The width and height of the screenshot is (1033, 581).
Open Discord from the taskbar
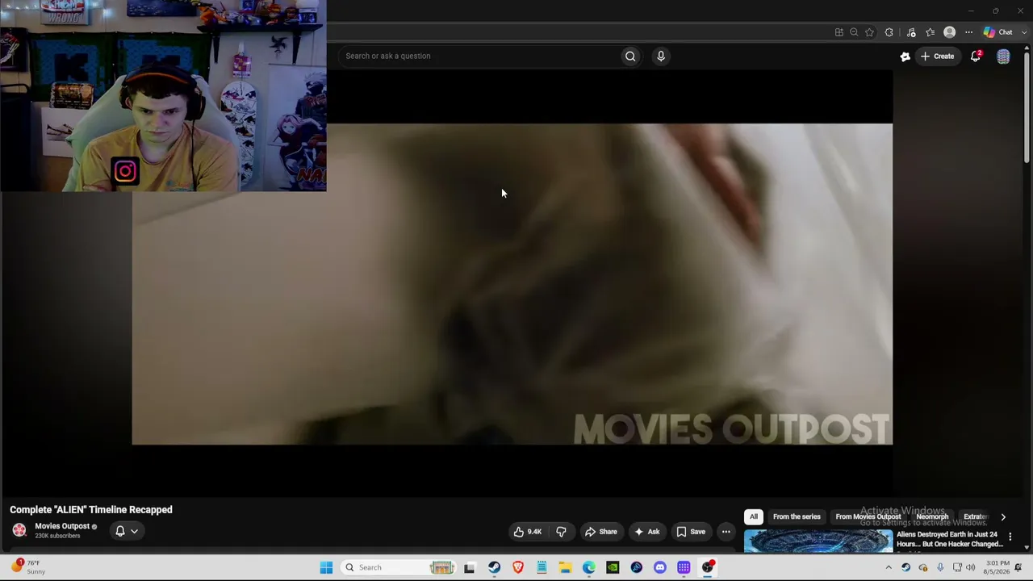660,567
